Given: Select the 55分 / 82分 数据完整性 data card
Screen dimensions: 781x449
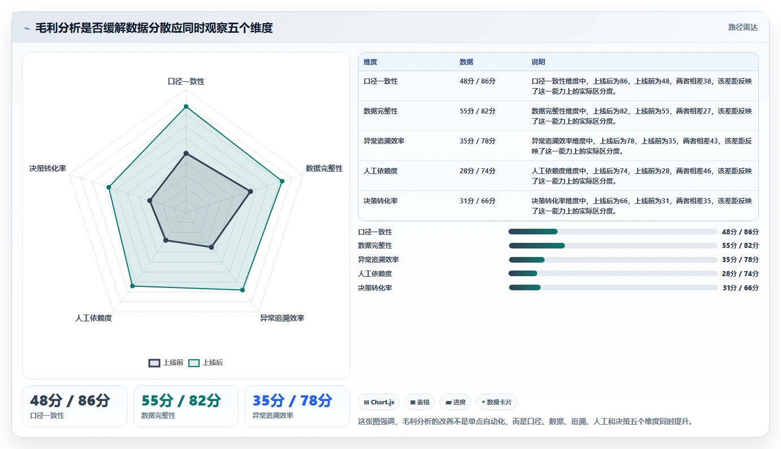Looking at the screenshot, I should pyautogui.click(x=185, y=406).
